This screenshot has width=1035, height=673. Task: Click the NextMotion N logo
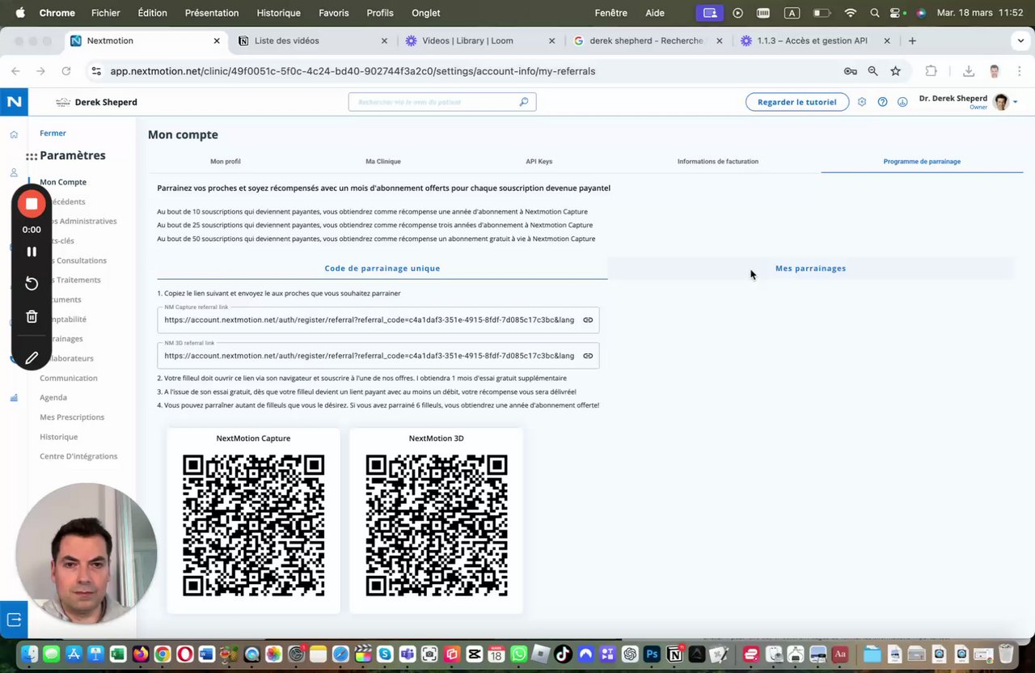tap(14, 102)
